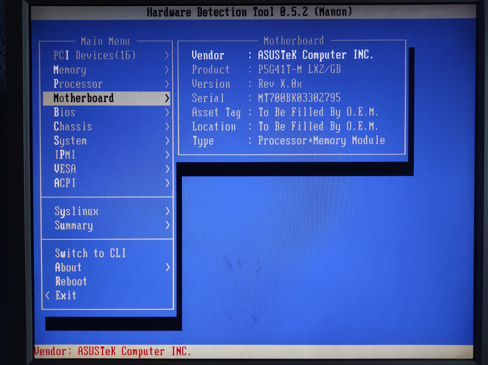This screenshot has height=365, width=488.
Task: Click the Vendor row in Motherboard panel
Action: [282, 55]
